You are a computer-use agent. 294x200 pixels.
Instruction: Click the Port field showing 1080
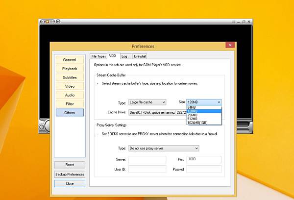[204, 159]
